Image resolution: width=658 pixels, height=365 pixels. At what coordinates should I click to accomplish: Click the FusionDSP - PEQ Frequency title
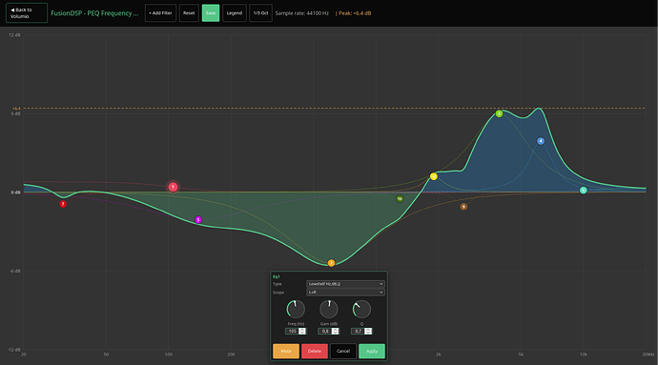[94, 13]
